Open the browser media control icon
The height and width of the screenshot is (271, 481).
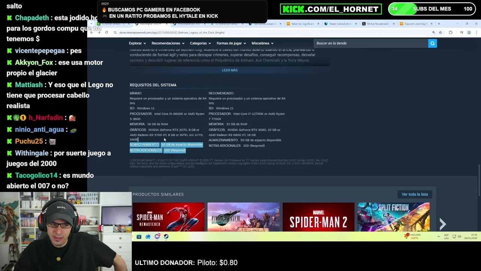(461, 33)
